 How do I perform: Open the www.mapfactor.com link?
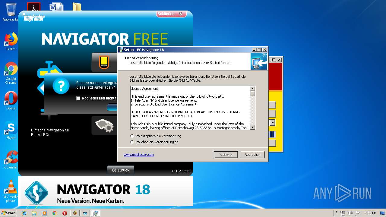tap(139, 155)
